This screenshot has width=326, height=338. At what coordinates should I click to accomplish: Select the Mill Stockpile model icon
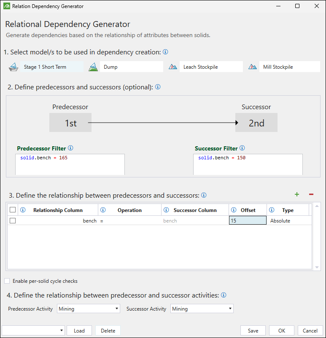(253, 67)
